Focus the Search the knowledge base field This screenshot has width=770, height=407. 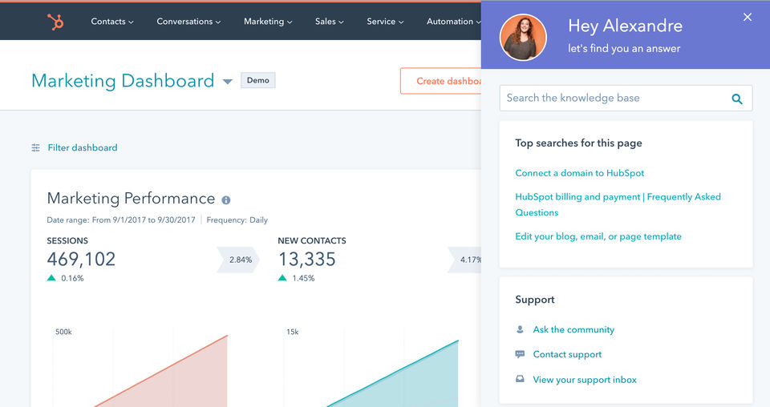coord(626,98)
